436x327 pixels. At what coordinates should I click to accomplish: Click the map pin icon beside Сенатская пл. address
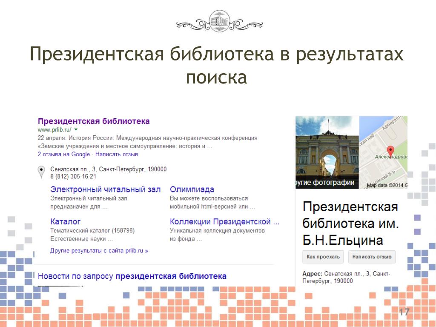(x=41, y=172)
